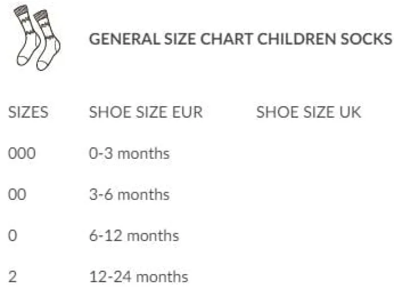Screen dimensions: 394x289
Task: Click the word EUR in column header
Action: [x=187, y=112]
